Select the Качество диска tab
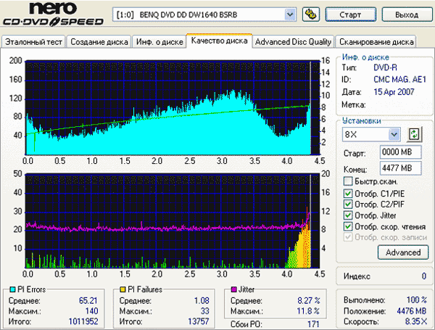The width and height of the screenshot is (435, 330). click(219, 41)
